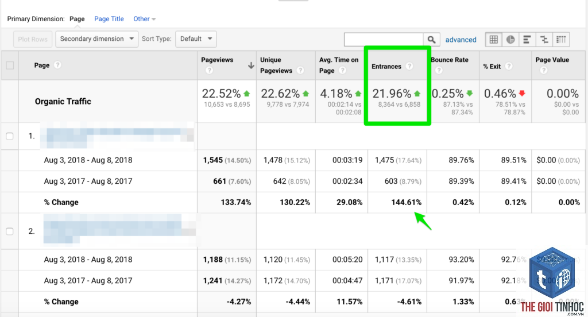Click the Page column header
Viewport: 588px width, 317px height.
pos(41,65)
